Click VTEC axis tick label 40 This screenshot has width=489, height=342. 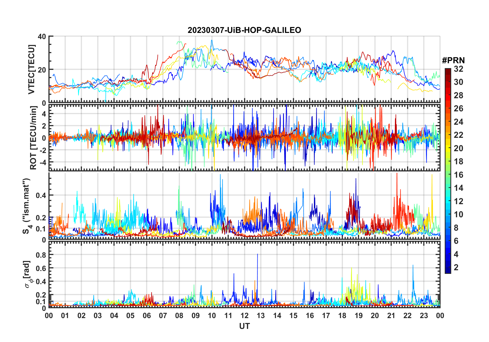(42, 37)
